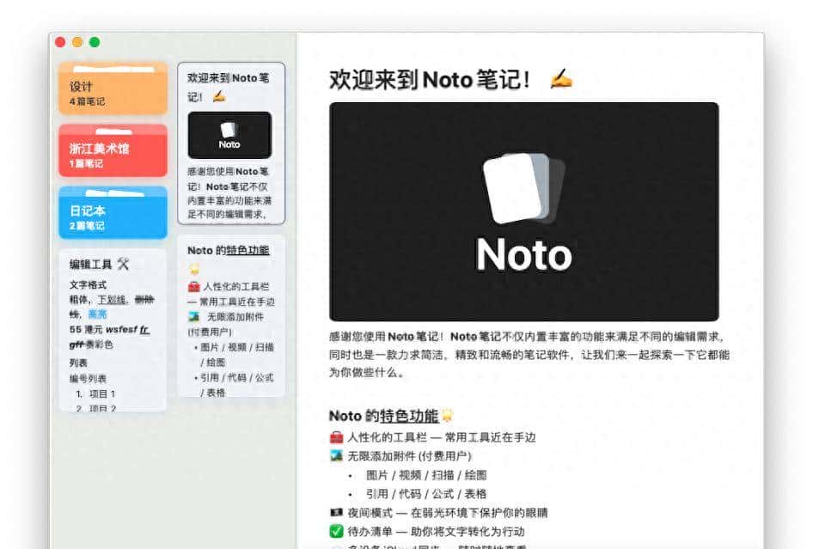The image size is (813, 549).
Task: Click the toolbox icon beside 编辑工具 note title
Action: pyautogui.click(x=124, y=265)
